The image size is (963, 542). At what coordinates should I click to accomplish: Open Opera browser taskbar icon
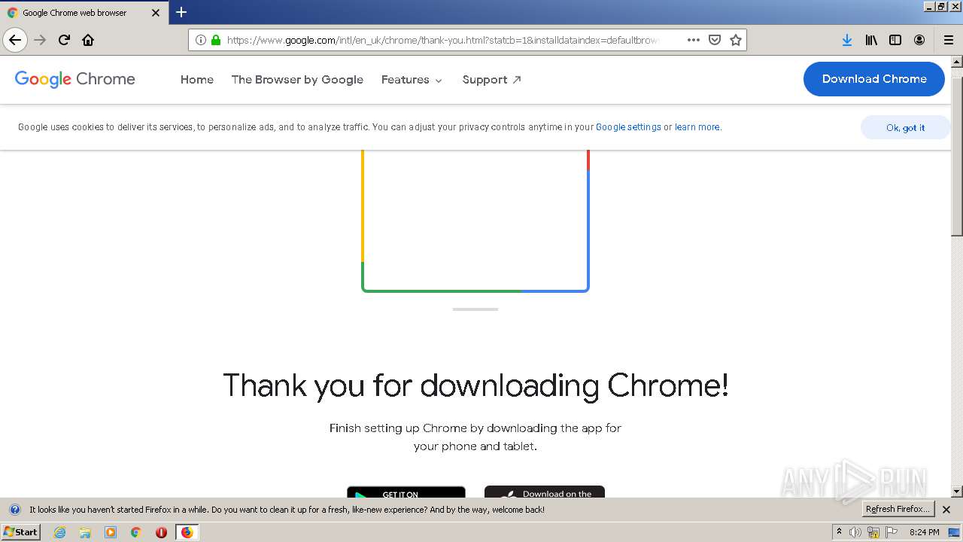click(x=161, y=532)
